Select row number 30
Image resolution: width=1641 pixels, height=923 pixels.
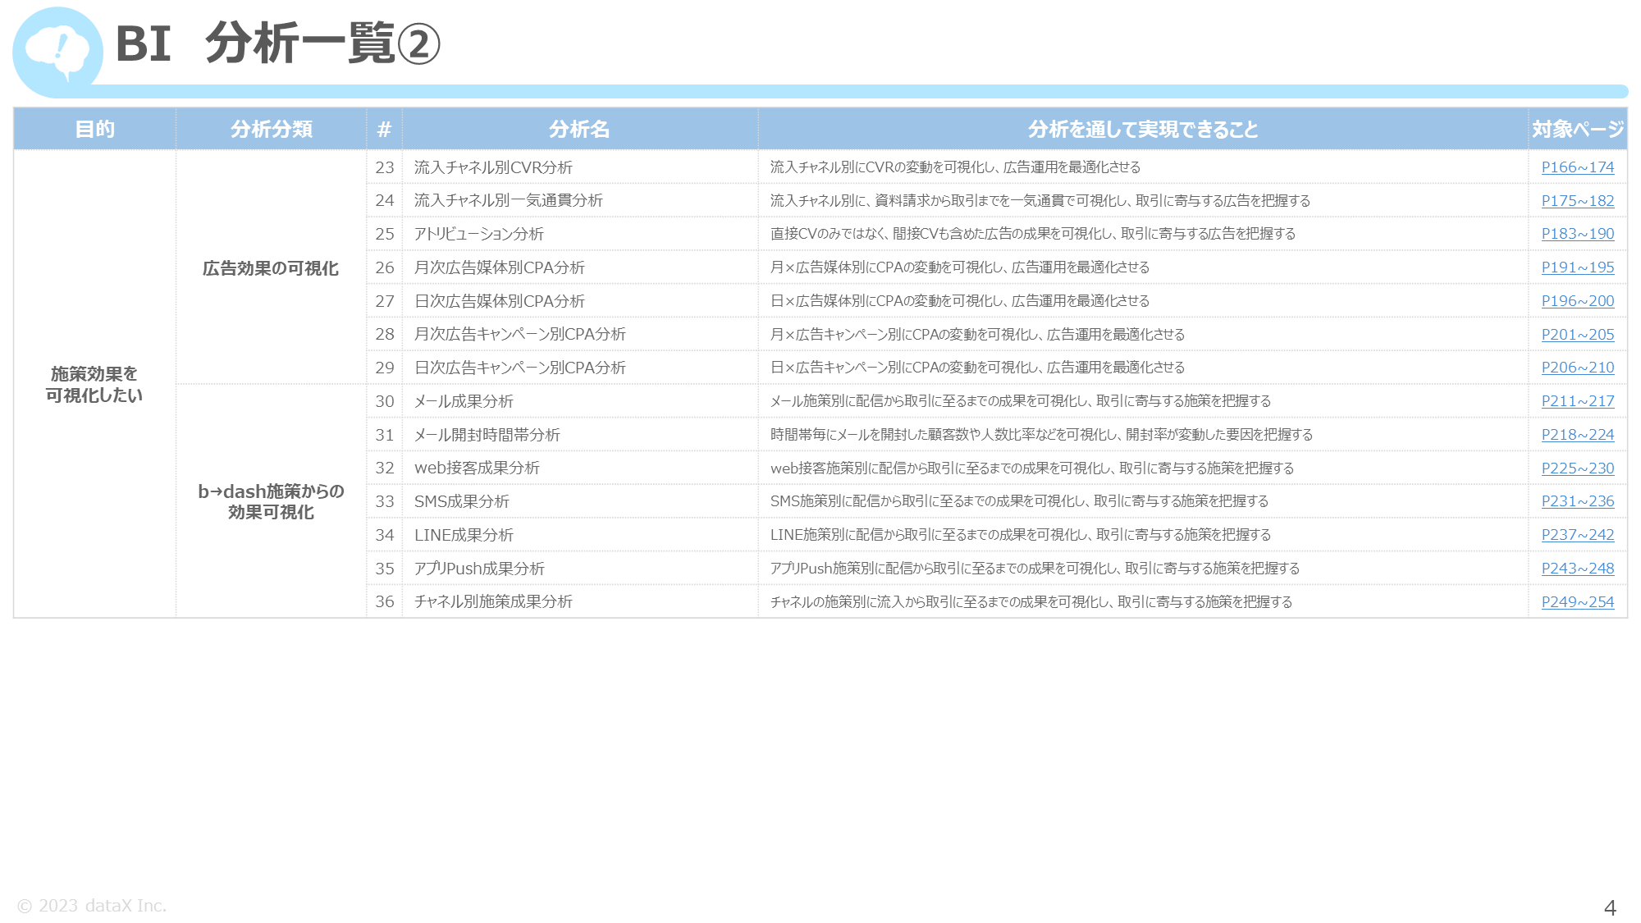pos(384,401)
